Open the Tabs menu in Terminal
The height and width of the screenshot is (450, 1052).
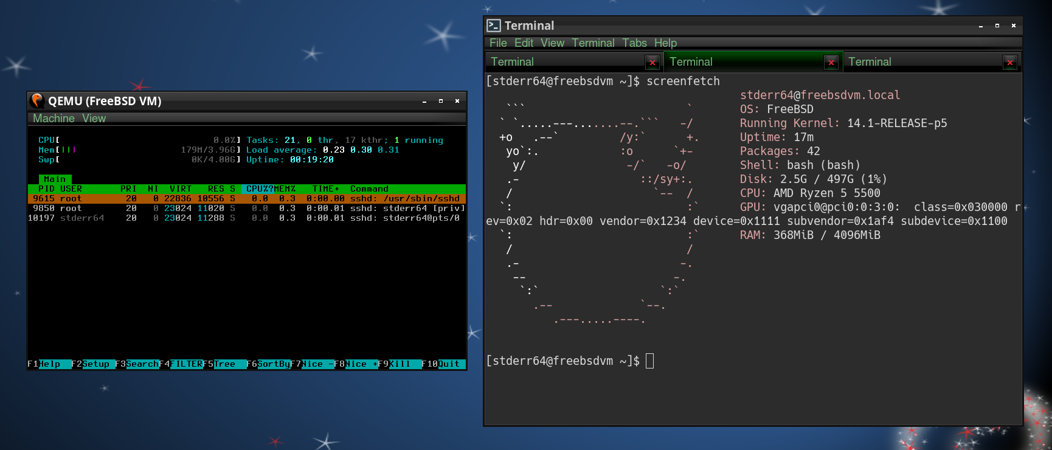634,43
